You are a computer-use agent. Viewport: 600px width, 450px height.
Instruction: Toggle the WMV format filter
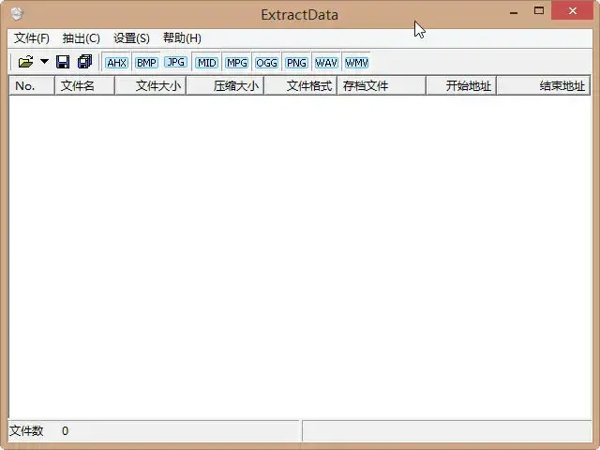click(356, 63)
